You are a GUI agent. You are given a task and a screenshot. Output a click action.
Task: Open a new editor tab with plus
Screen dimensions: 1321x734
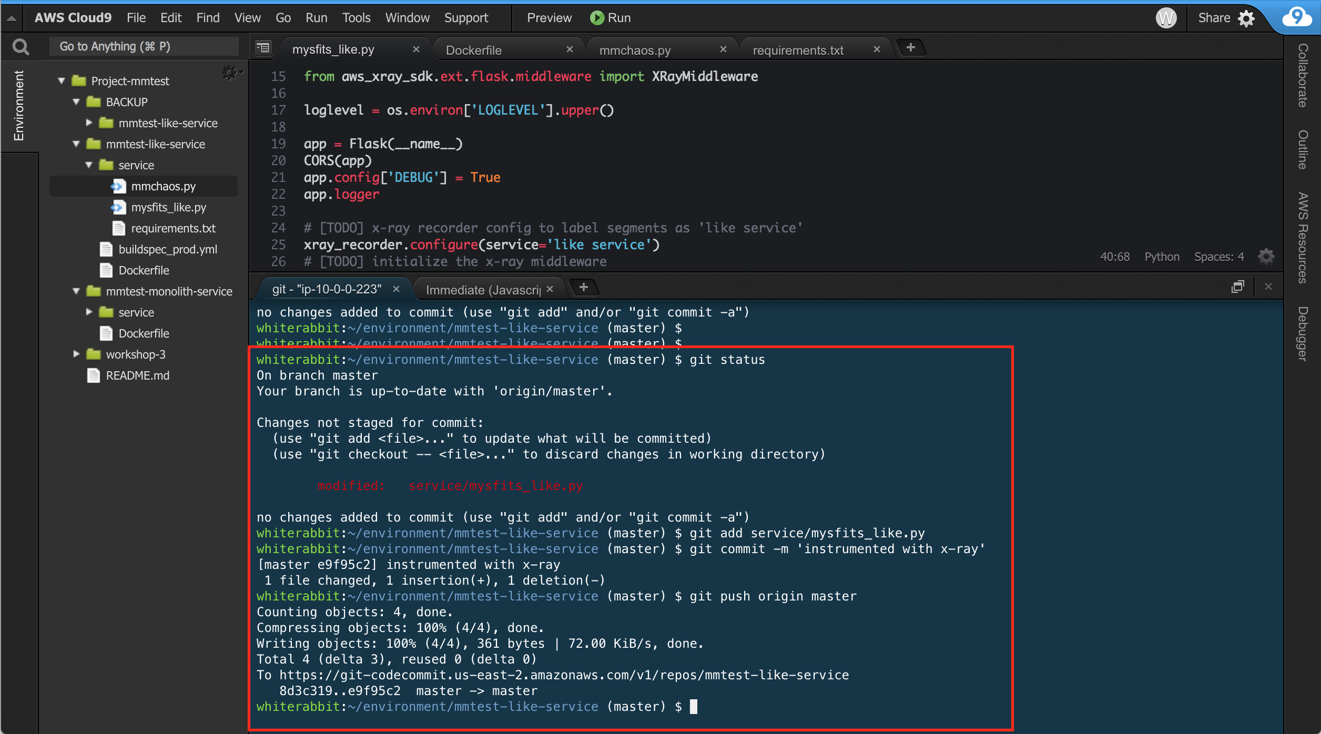[x=911, y=47]
